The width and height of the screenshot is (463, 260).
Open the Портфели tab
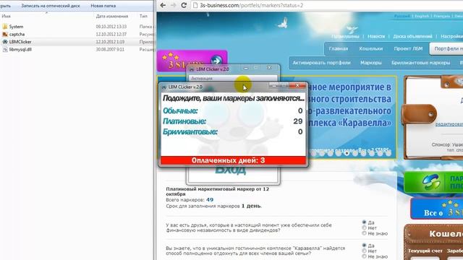(446, 48)
